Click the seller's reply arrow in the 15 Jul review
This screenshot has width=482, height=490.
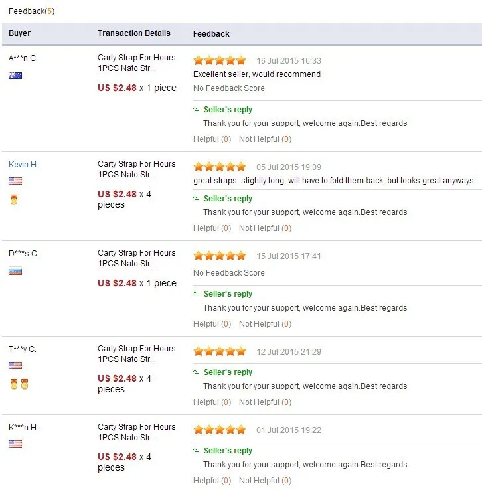196,293
